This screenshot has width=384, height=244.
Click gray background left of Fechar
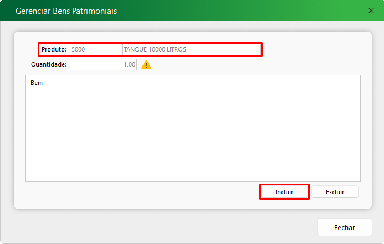pyautogui.click(x=166, y=227)
